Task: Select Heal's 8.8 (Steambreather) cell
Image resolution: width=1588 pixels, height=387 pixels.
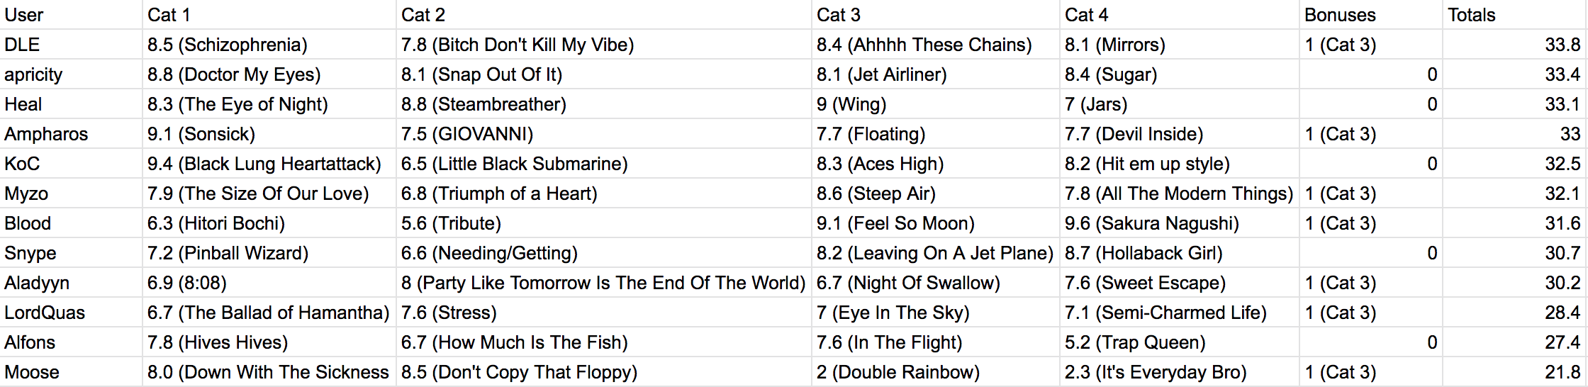Action: pyautogui.click(x=604, y=104)
